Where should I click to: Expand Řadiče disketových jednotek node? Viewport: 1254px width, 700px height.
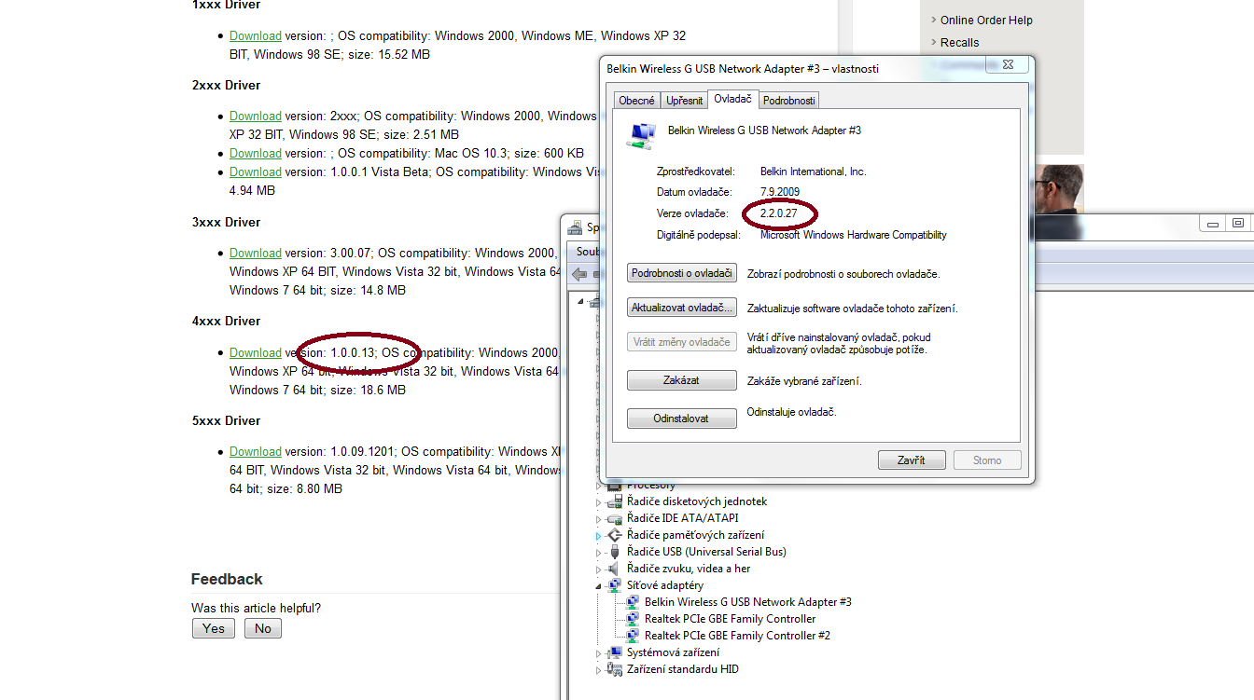(599, 502)
